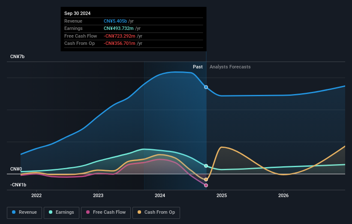Click the 2022 x-axis label
This screenshot has width=352, height=224.
[x=36, y=195]
